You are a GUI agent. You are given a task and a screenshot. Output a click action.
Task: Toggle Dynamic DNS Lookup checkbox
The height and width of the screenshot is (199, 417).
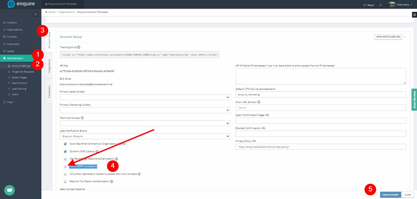click(x=65, y=151)
